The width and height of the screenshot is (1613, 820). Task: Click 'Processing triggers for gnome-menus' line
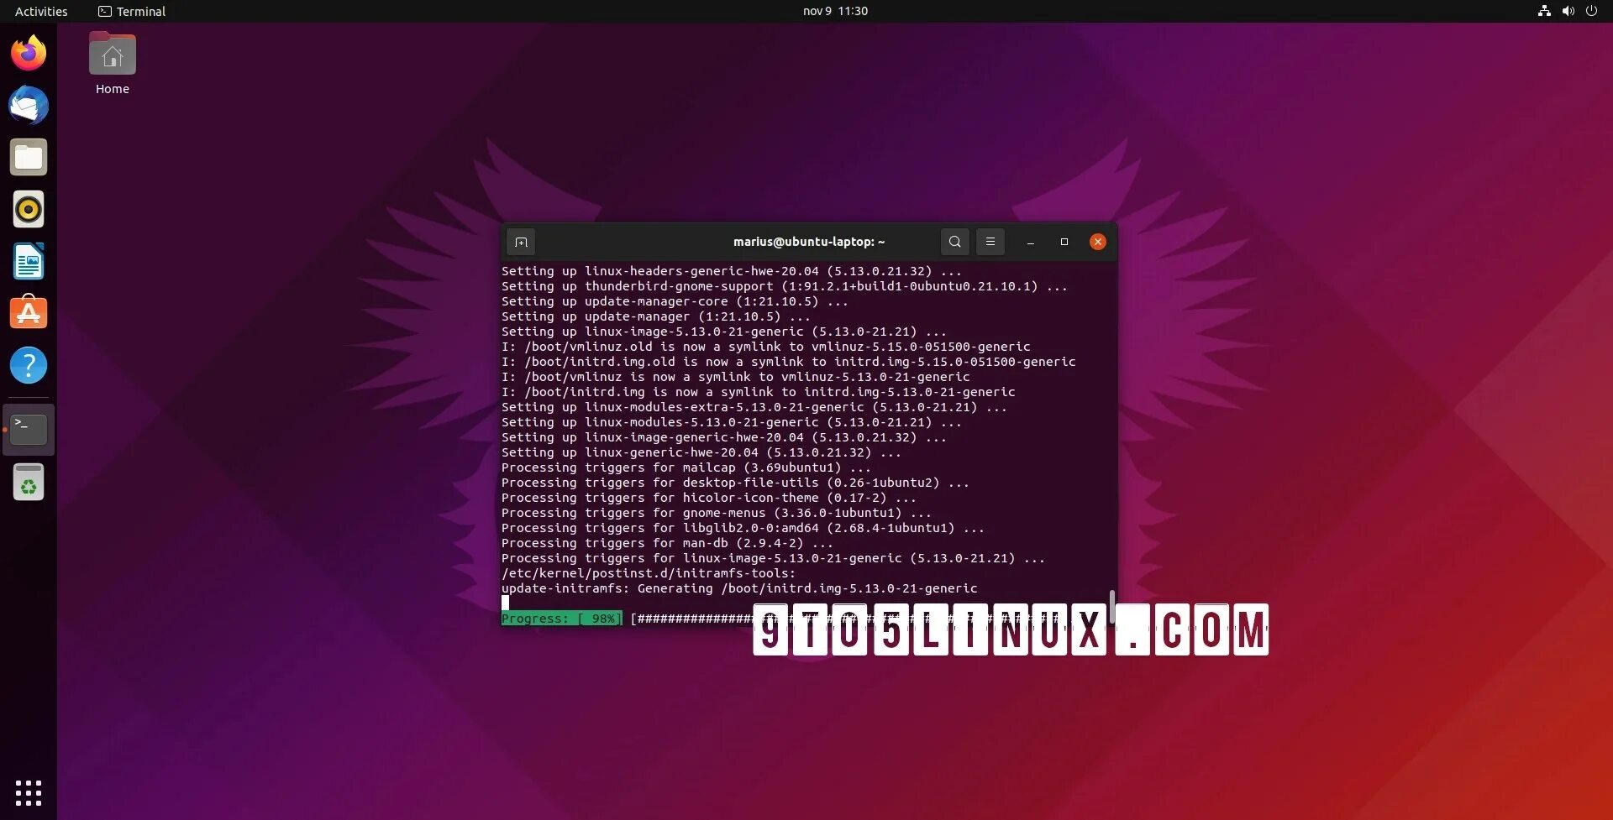click(717, 513)
